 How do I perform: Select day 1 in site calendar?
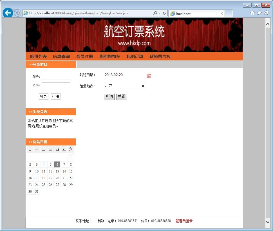tap(71, 158)
